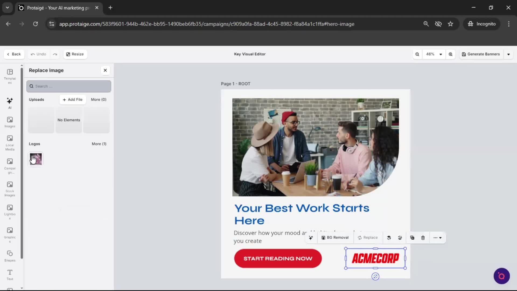Screen dimensions: 517x291
Task: Open the AI tools sidebar panel
Action: (10, 103)
